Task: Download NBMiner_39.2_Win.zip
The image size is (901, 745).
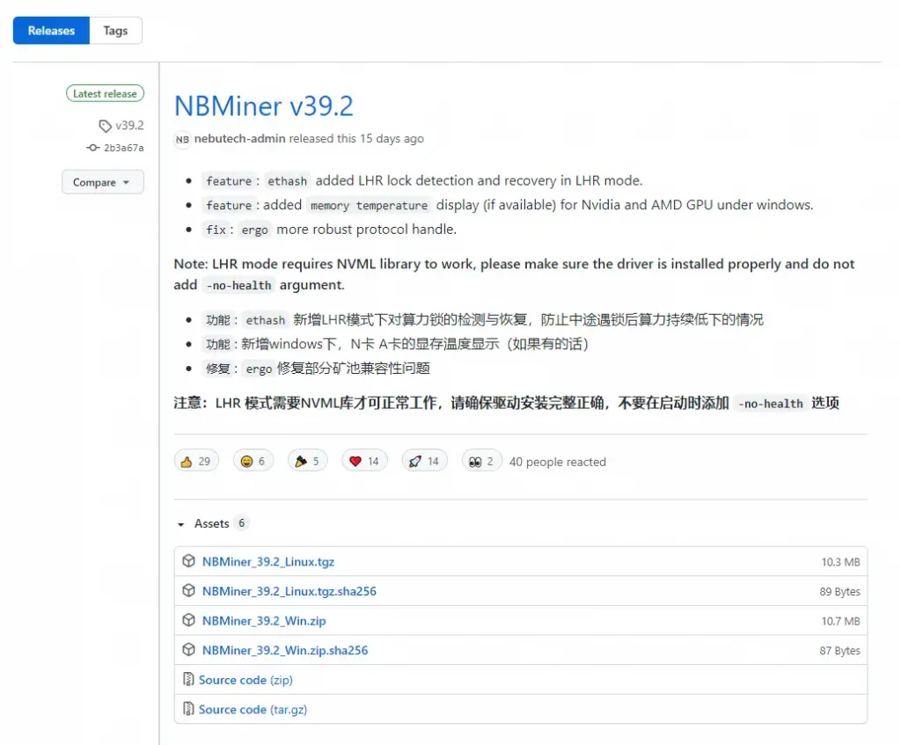Action: point(263,620)
